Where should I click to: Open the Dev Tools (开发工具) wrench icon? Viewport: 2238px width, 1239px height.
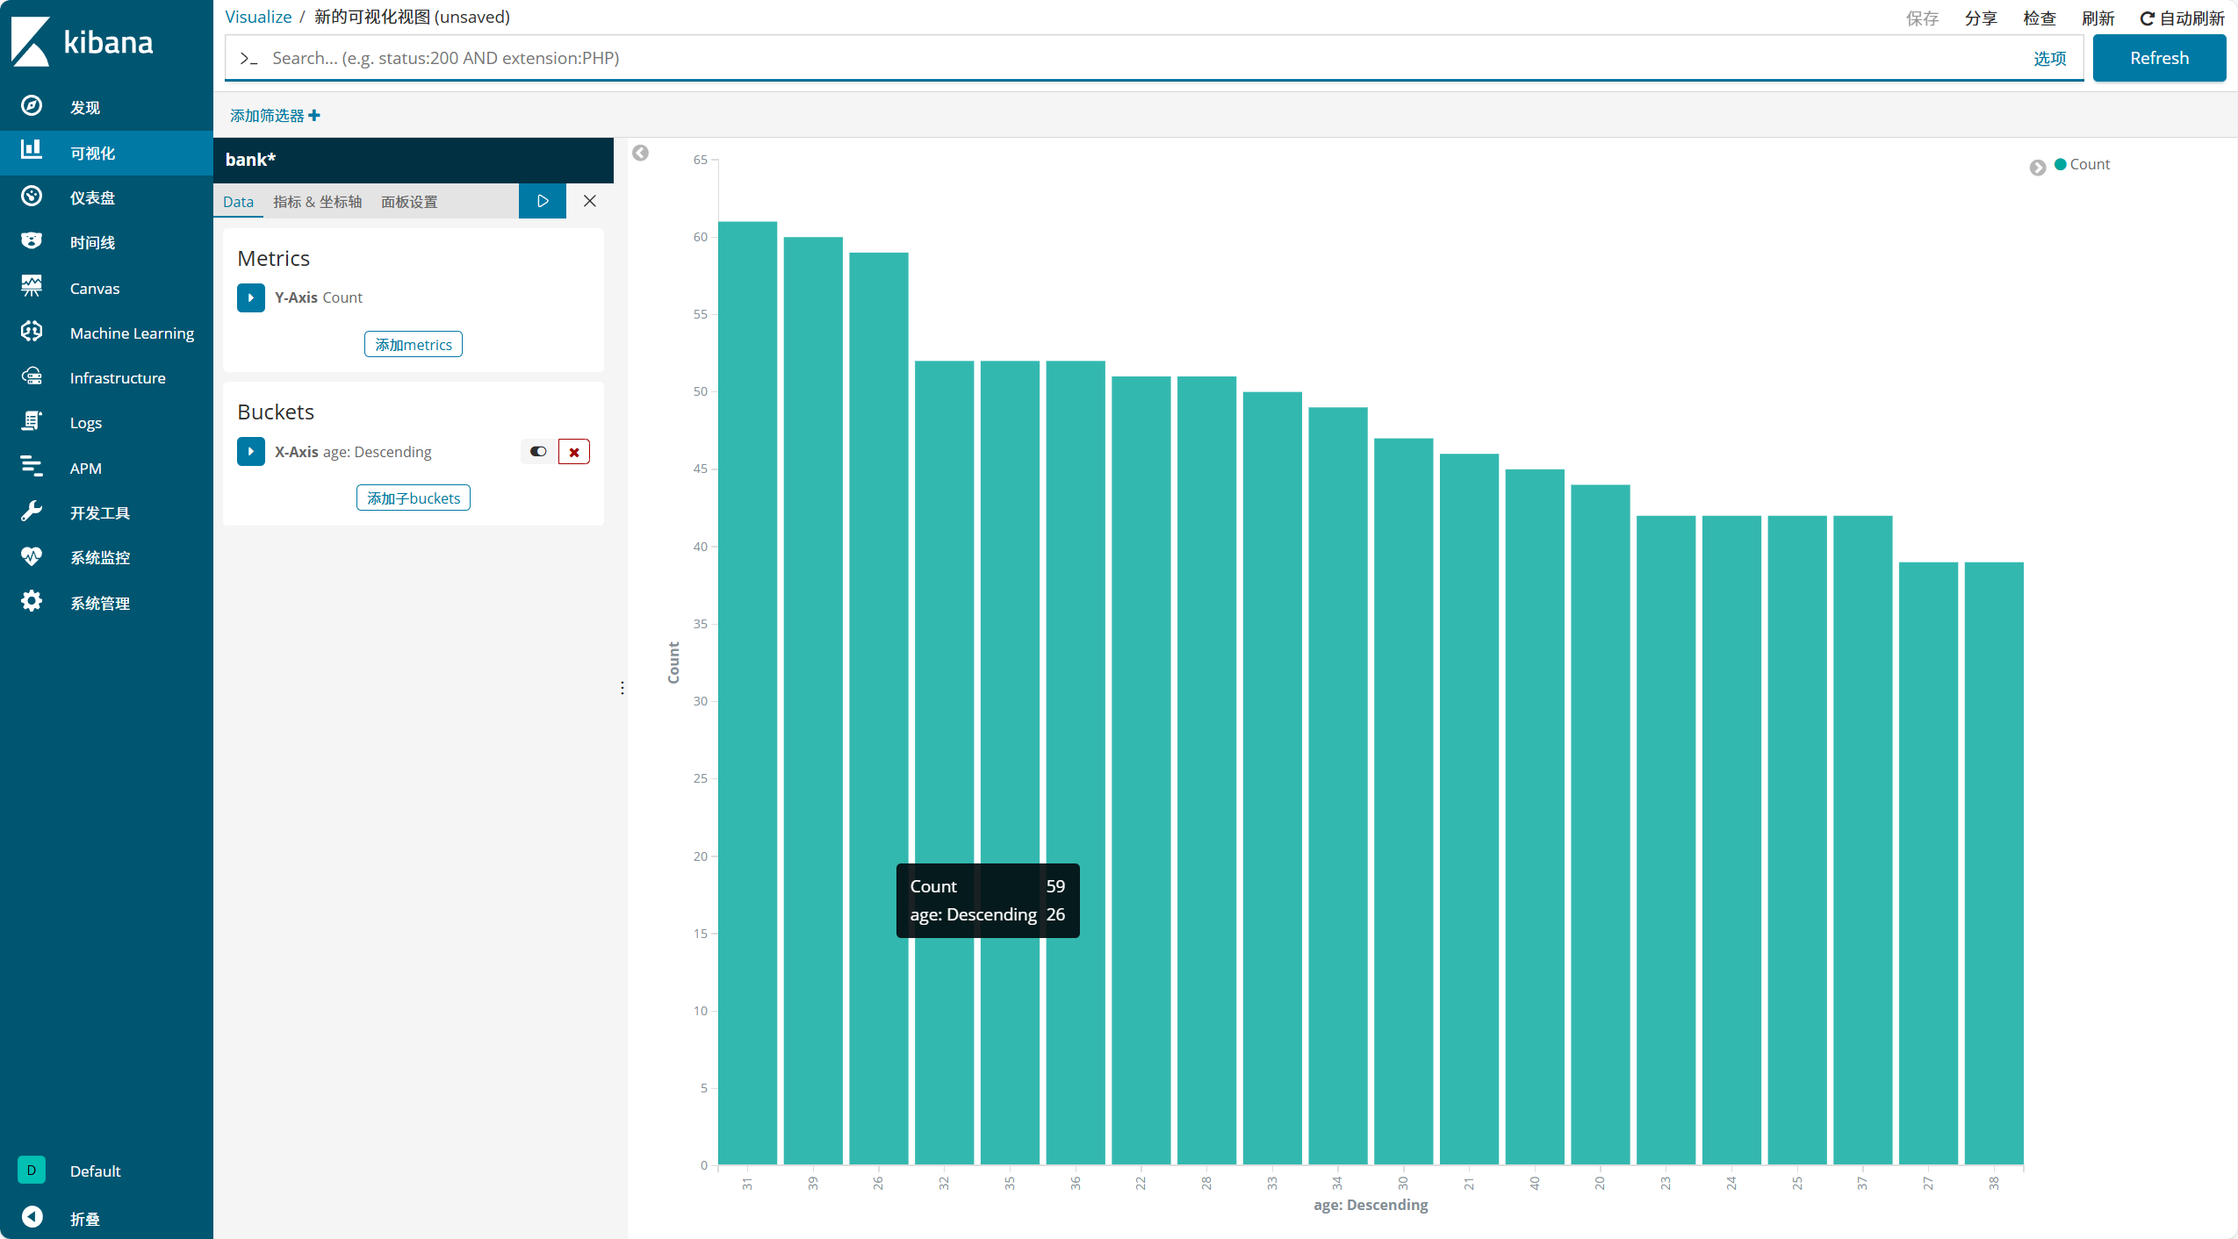[x=32, y=512]
